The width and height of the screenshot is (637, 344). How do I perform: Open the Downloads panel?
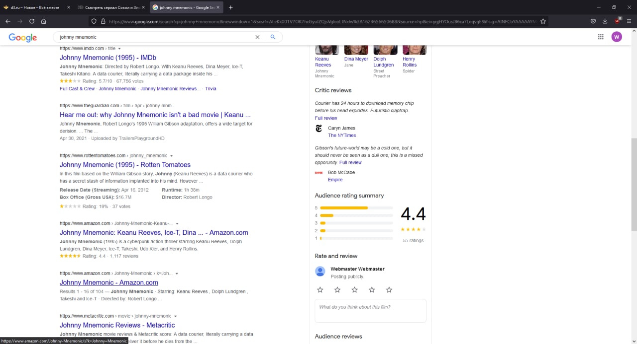coord(605,21)
